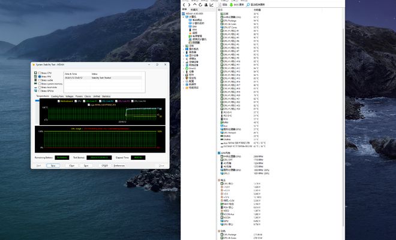Screen dimensions: 396x240
Task: Go up one level with toolbar up arrow
Action: pyautogui.click(x=195, y=5)
